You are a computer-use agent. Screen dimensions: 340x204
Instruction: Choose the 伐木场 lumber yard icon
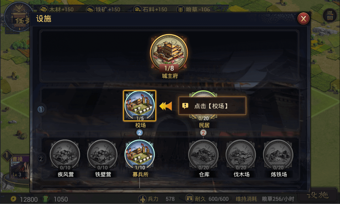point(241,155)
